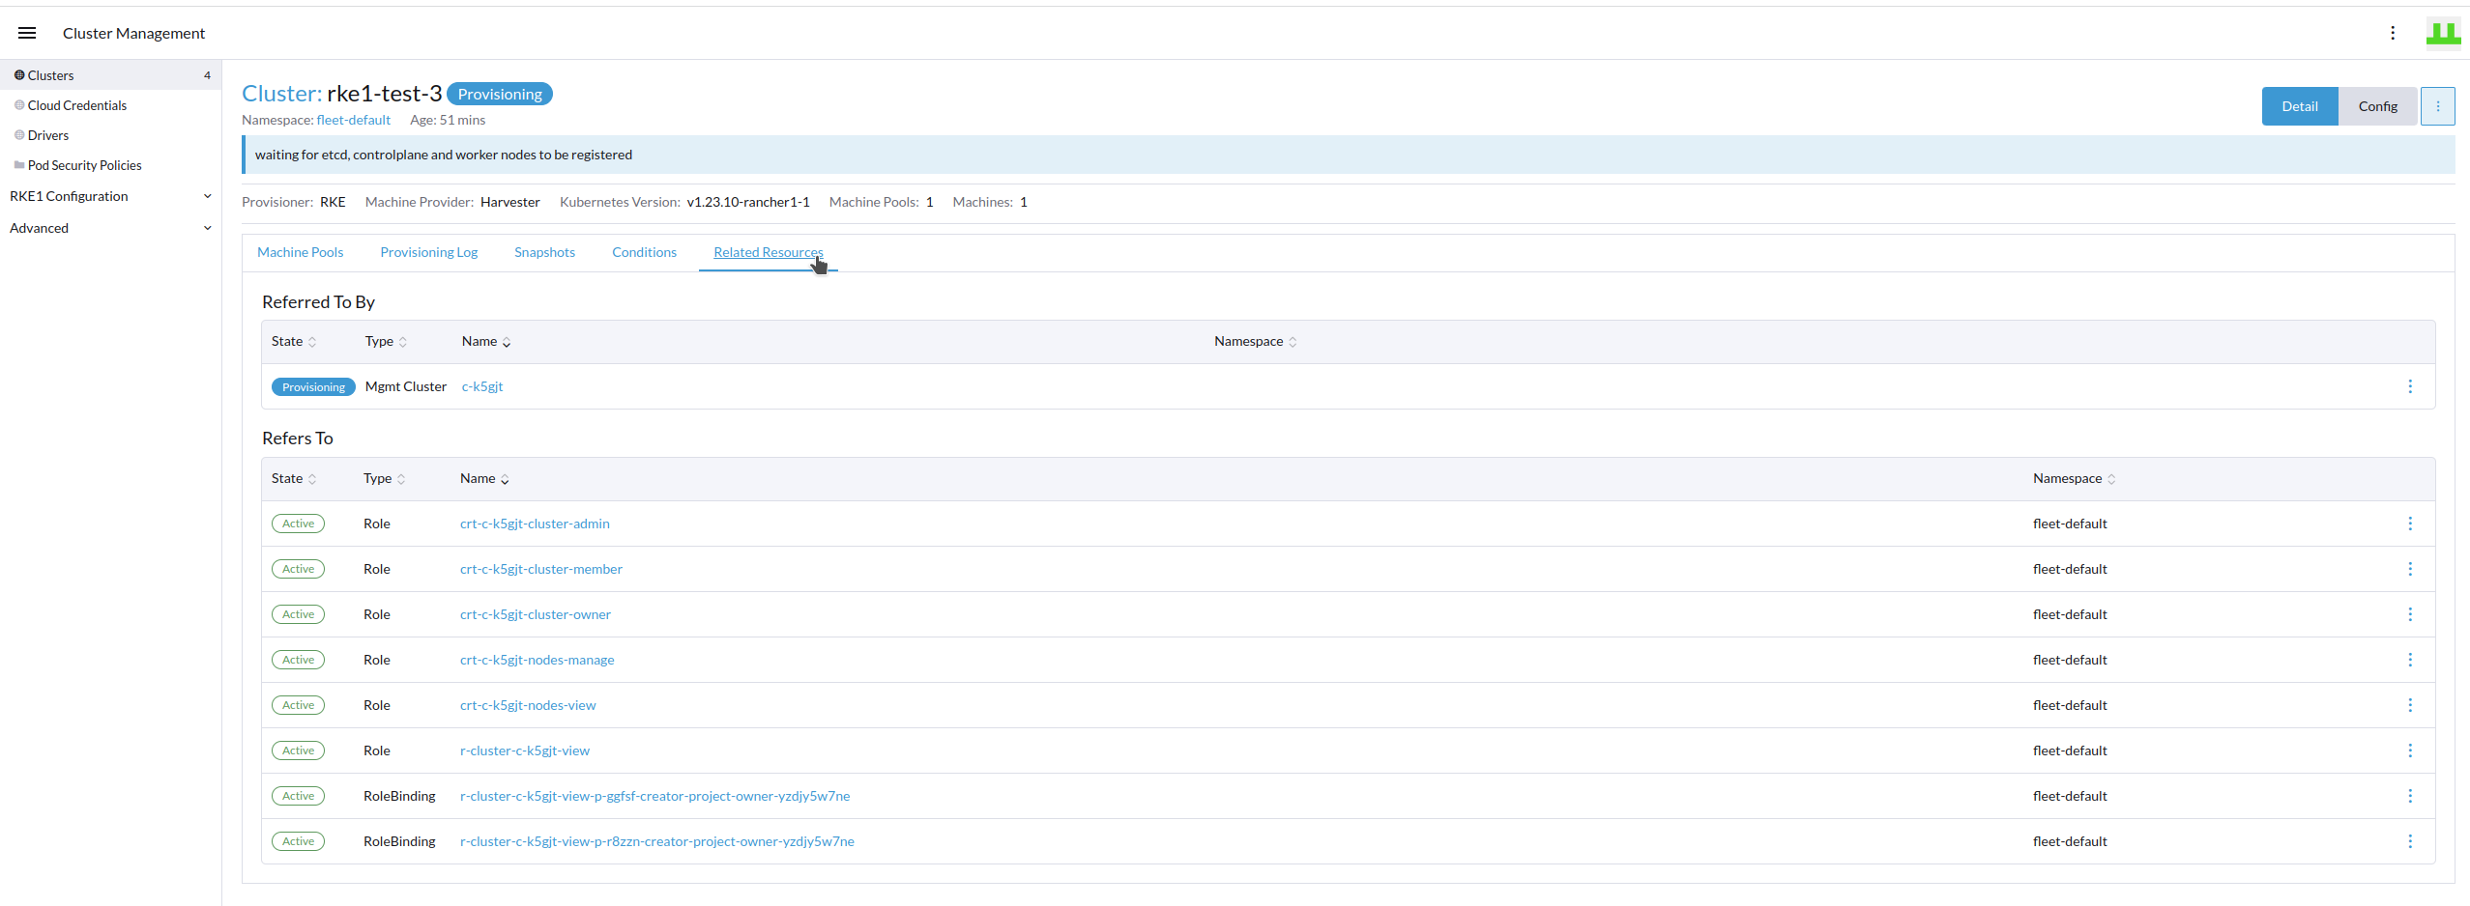This screenshot has height=906, width=2470.
Task: Select the Related Resources tab
Action: pyautogui.click(x=768, y=252)
